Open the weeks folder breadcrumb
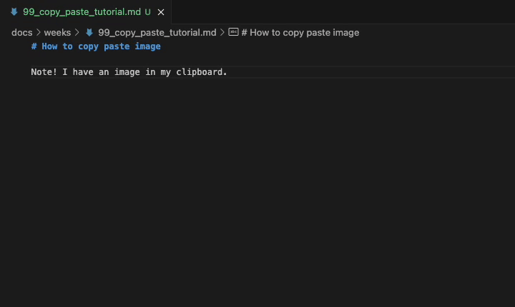Image resolution: width=515 pixels, height=307 pixels. pyautogui.click(x=57, y=33)
